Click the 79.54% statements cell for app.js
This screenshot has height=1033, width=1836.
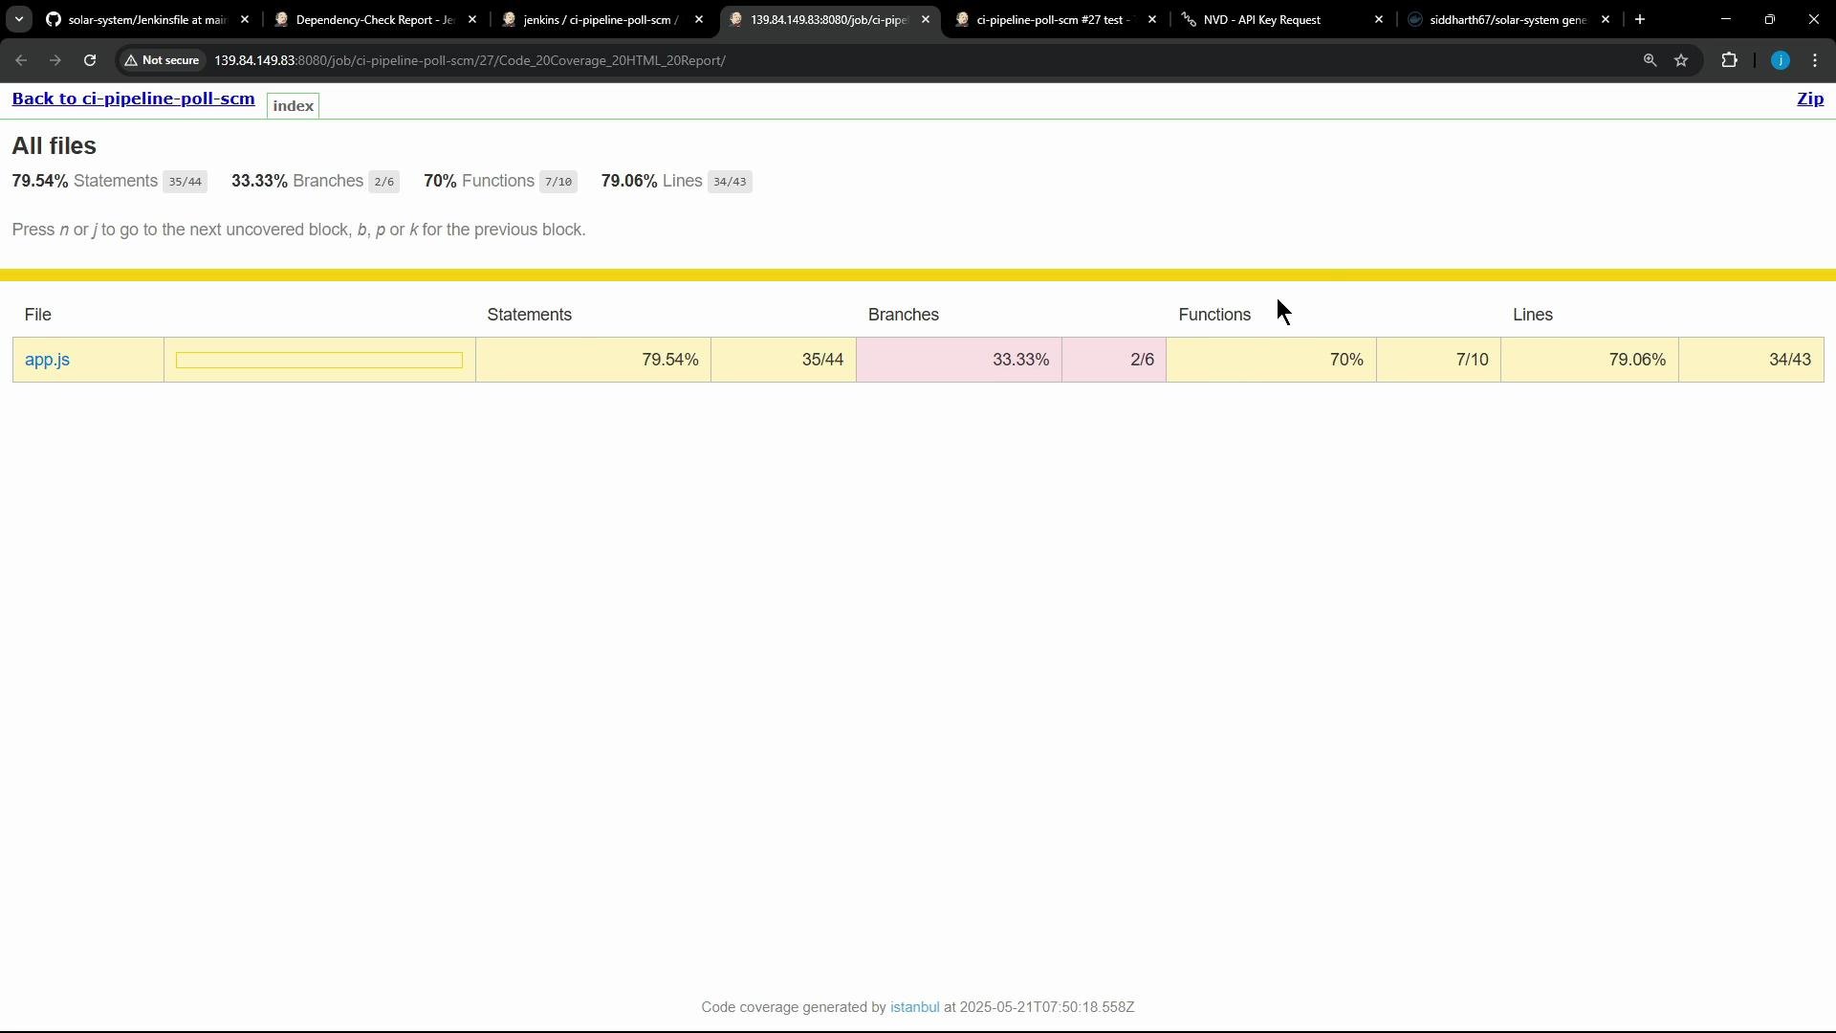tap(593, 360)
